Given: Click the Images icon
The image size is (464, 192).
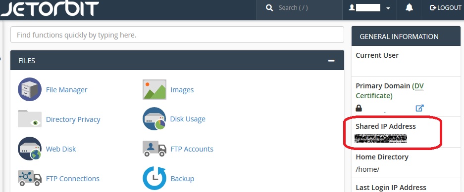Looking at the screenshot, I should (x=154, y=89).
